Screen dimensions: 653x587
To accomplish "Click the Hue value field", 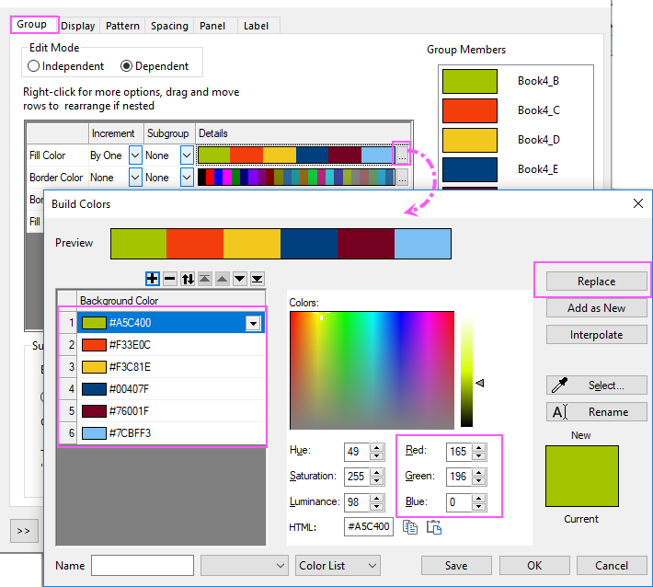I will pos(357,452).
